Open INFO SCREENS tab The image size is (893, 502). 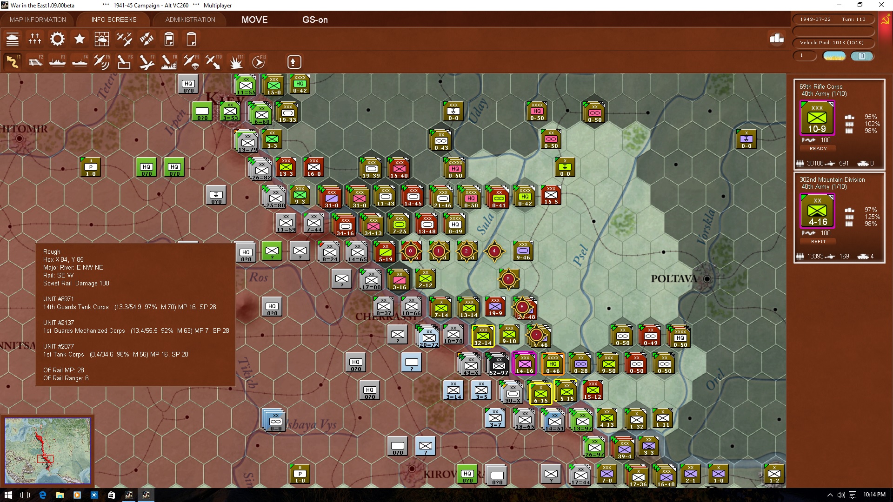pyautogui.click(x=114, y=20)
